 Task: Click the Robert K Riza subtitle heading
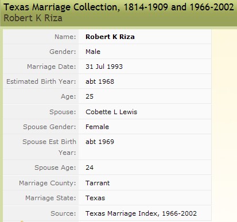(x=33, y=18)
